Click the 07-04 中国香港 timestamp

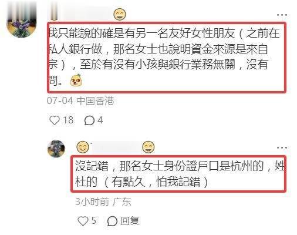click(x=80, y=101)
